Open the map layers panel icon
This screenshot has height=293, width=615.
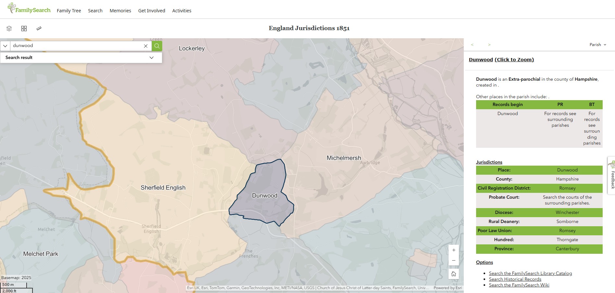pos(9,29)
